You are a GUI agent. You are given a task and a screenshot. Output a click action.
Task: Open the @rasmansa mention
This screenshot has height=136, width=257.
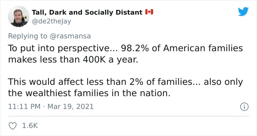70,36
